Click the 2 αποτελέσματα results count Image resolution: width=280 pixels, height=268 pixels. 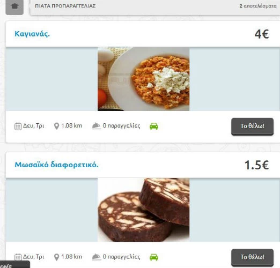point(258,6)
